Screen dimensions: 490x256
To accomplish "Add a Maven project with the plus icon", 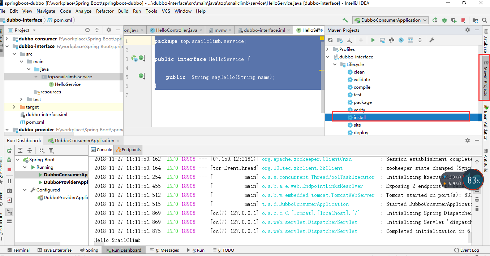I will pos(361,40).
